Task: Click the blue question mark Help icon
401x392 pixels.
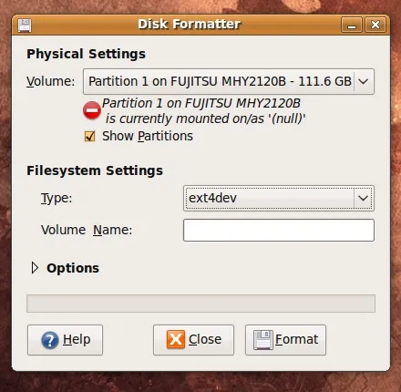Action: click(50, 340)
